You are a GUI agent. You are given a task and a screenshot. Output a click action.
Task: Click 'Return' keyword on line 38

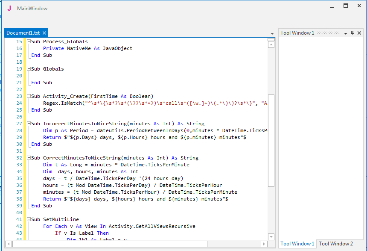pos(52,199)
